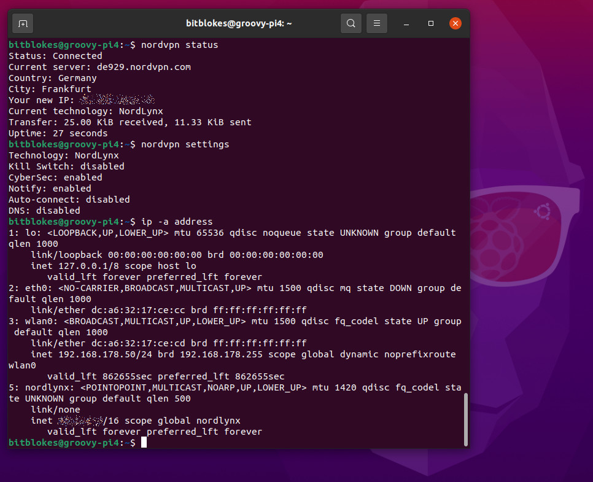593x482 pixels.
Task: Open a new terminal tab
Action: tap(23, 23)
